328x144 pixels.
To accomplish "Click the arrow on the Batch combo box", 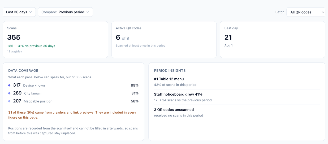I will click(x=323, y=12).
